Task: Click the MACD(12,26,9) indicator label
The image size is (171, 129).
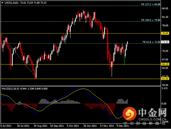Action: 10,89
